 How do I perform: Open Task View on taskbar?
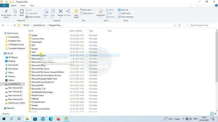point(19,119)
